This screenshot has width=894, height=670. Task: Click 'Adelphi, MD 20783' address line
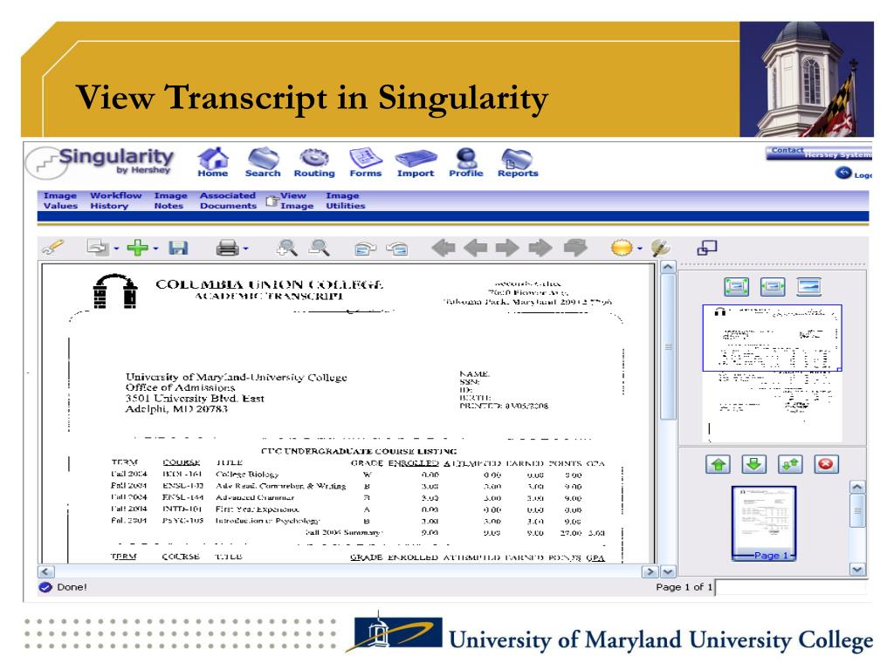coord(176,408)
